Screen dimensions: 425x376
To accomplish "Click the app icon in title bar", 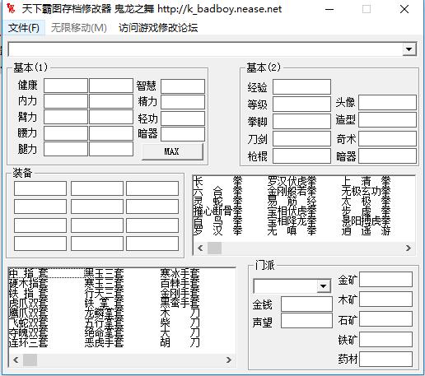I will (11, 8).
